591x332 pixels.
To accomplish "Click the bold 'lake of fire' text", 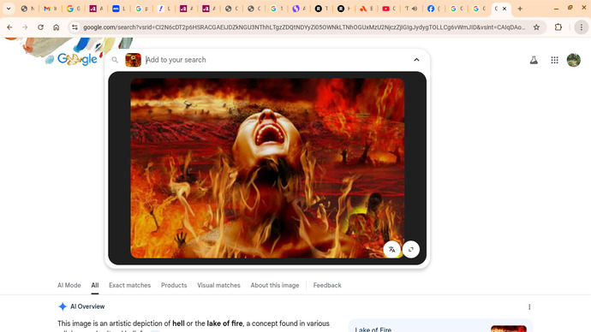I will click(x=225, y=323).
